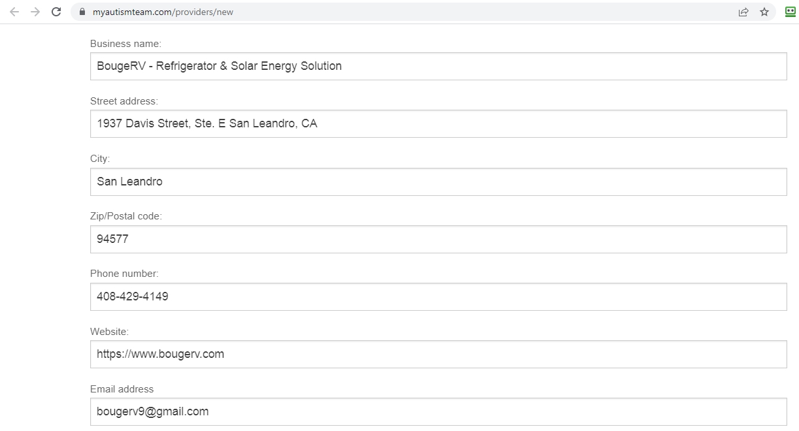Click into the Business name field
The image size is (799, 431).
pos(438,66)
